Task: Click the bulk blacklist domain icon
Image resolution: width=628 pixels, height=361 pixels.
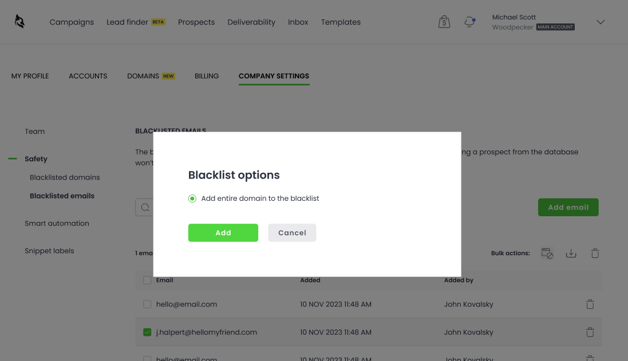Action: click(x=547, y=253)
